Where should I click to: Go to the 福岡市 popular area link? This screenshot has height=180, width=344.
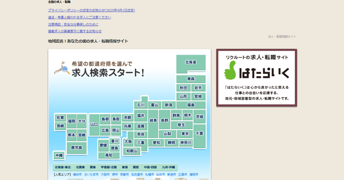193,175
